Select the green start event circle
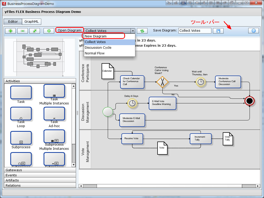This screenshot has height=198, width=264. [x=108, y=112]
